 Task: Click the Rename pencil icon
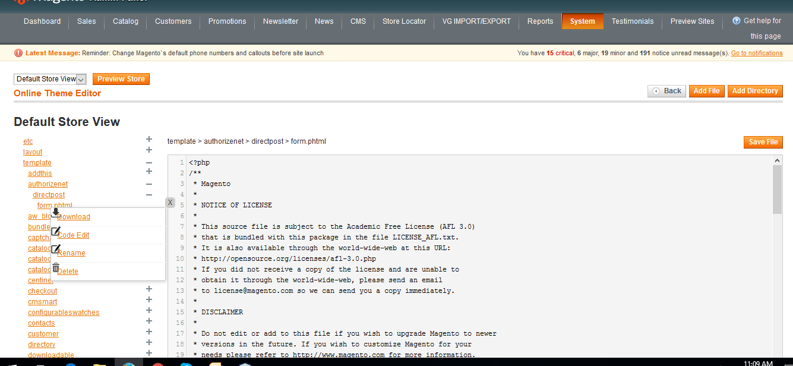pos(56,250)
